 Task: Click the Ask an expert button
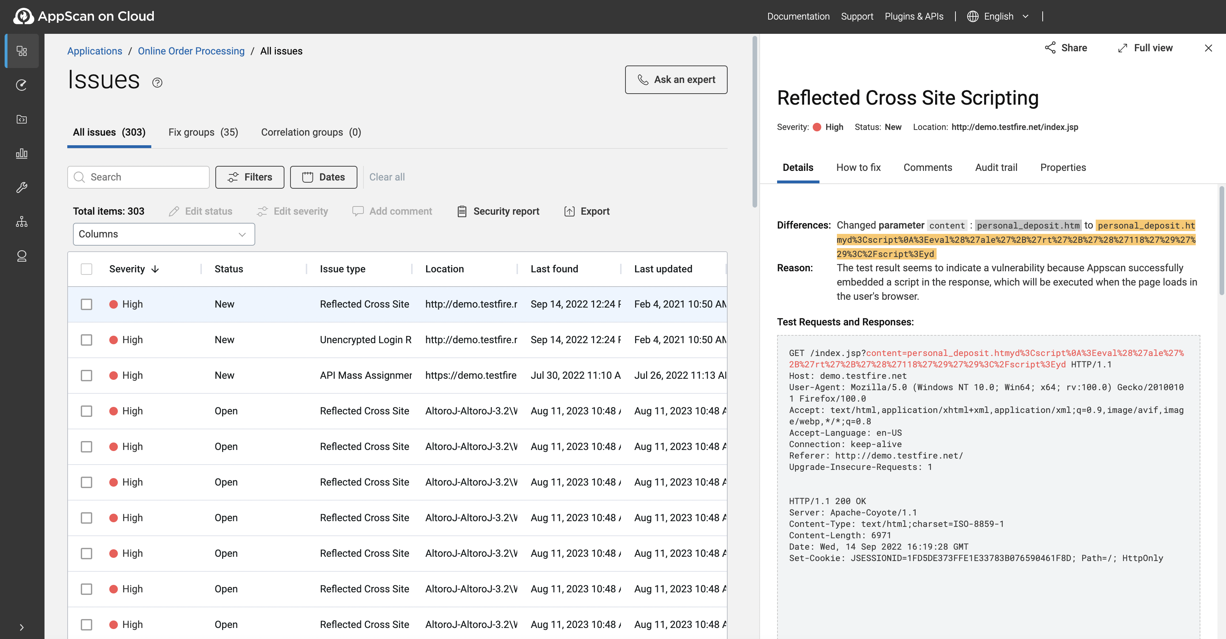[x=676, y=79]
